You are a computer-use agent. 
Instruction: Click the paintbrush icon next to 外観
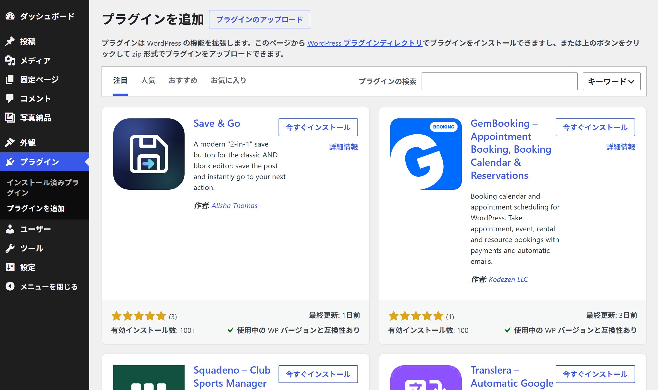tap(10, 143)
